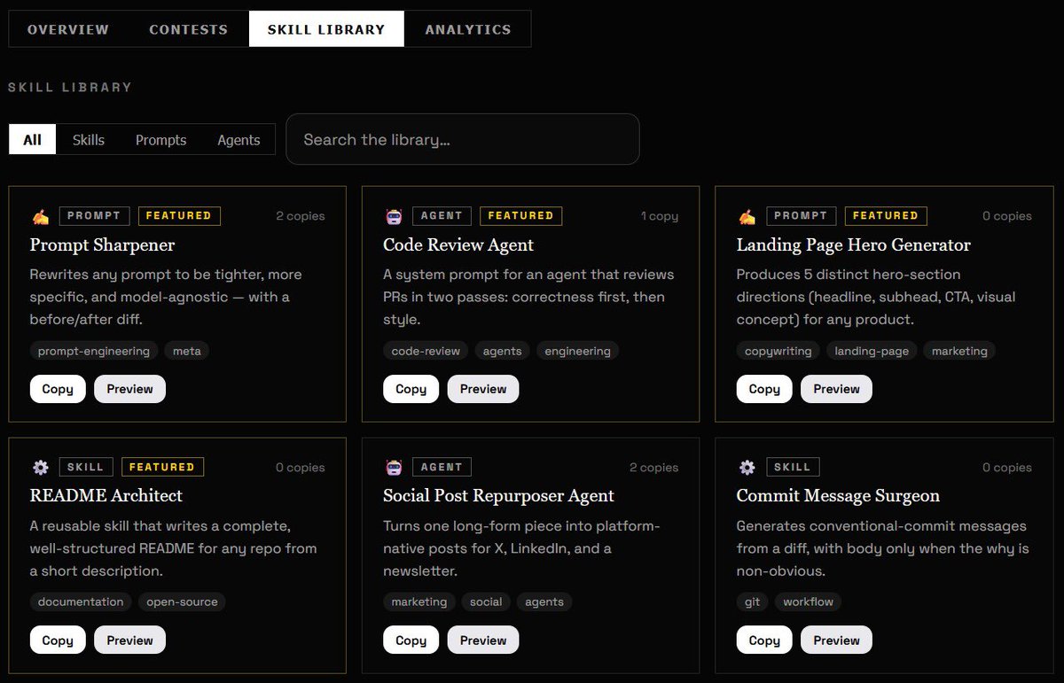The width and height of the screenshot is (1064, 683).
Task: Filter the library by Prompts
Action: (x=160, y=140)
